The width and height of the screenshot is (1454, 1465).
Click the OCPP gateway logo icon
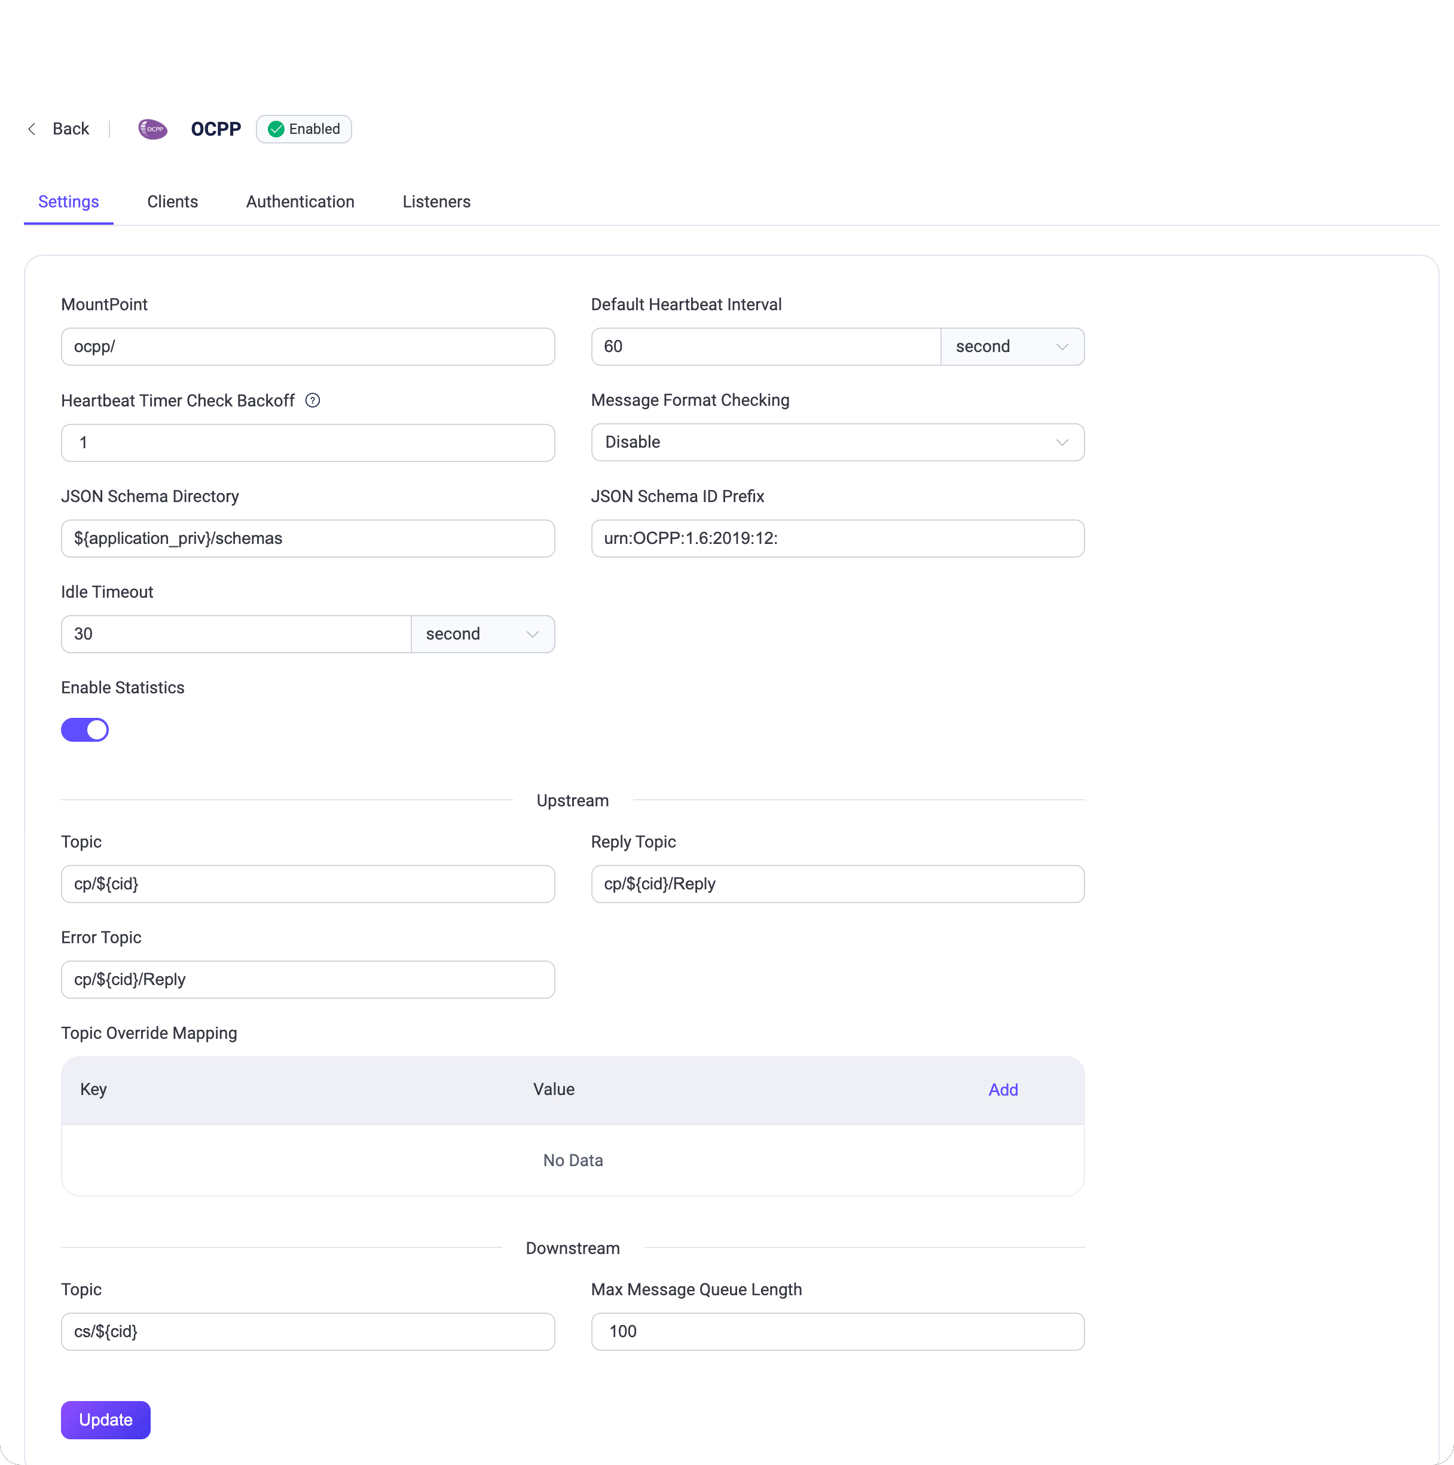pyautogui.click(x=152, y=129)
